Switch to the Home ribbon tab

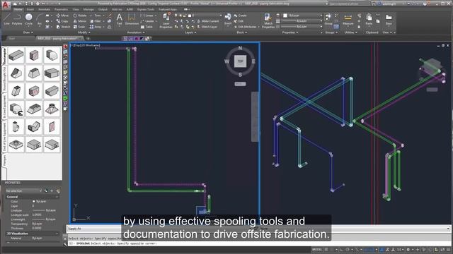click(18, 9)
